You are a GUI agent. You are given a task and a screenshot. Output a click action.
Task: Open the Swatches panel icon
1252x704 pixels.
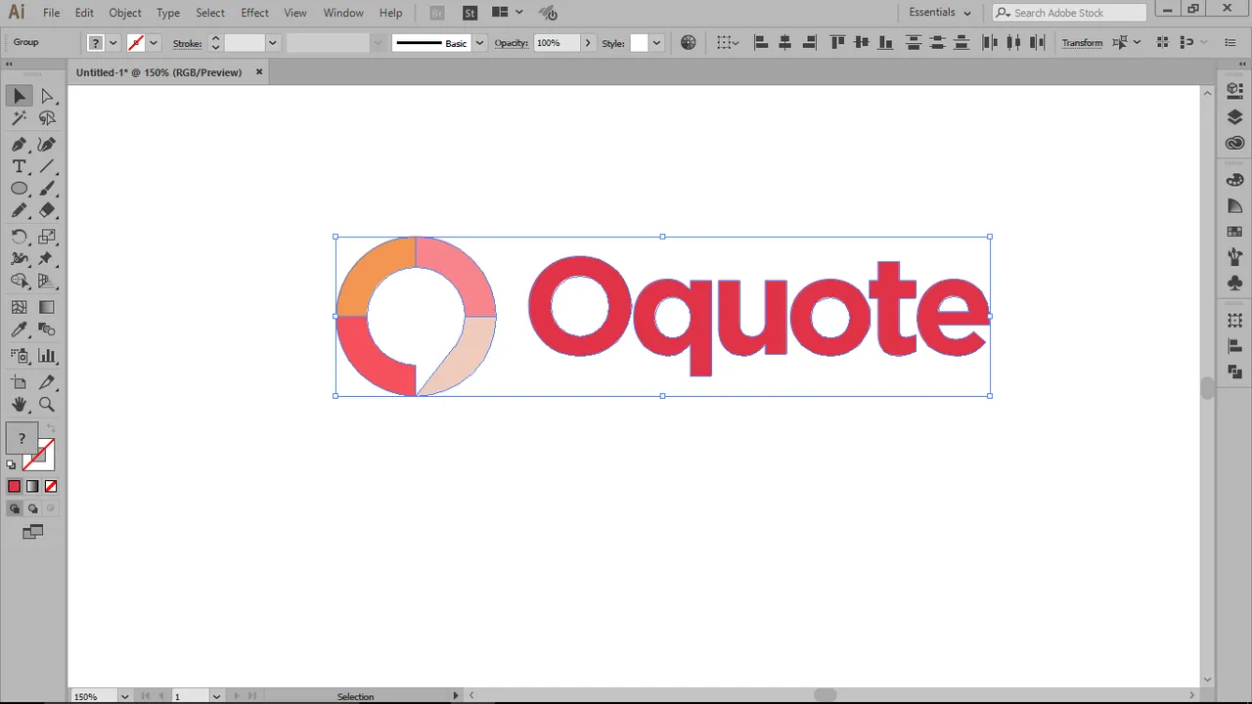tap(1234, 232)
